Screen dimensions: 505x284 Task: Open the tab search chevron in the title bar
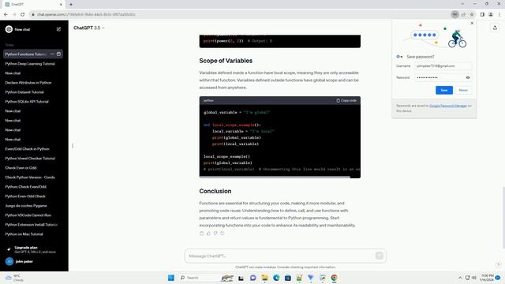462,4
